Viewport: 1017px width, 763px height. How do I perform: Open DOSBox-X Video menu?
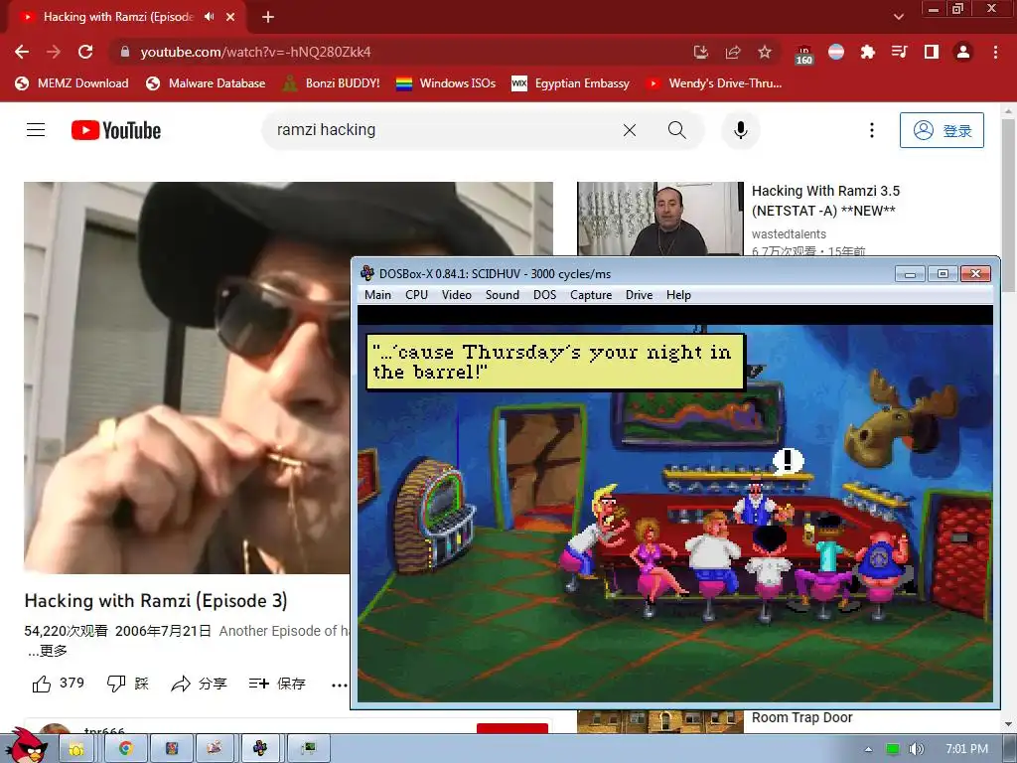coord(457,294)
